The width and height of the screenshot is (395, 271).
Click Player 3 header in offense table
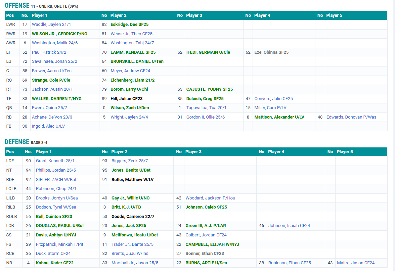pyautogui.click(x=194, y=15)
